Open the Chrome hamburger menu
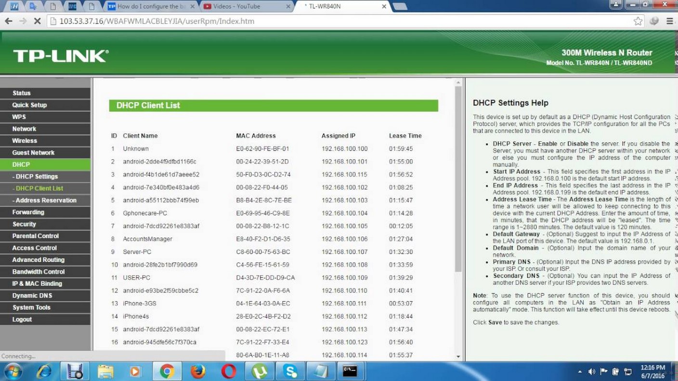The width and height of the screenshot is (678, 381). 670,21
